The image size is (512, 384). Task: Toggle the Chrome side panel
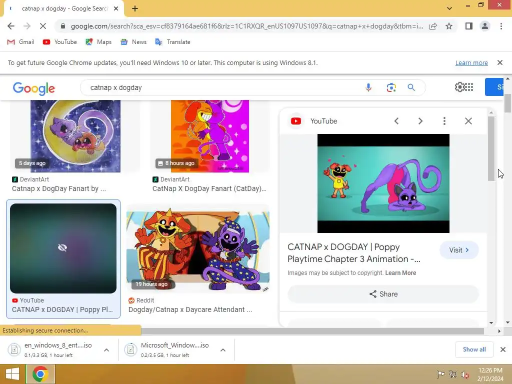click(469, 26)
